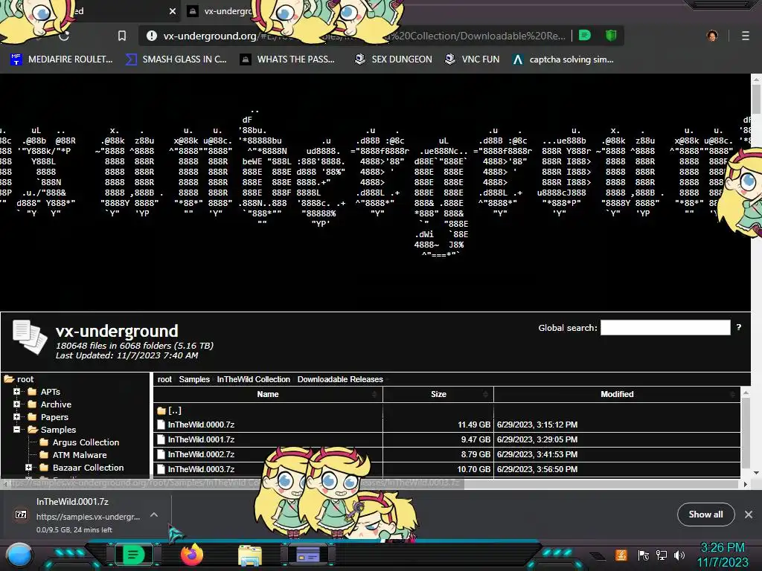The height and width of the screenshot is (571, 762).
Task: Open VNC FUN bookmark
Action: click(x=473, y=59)
